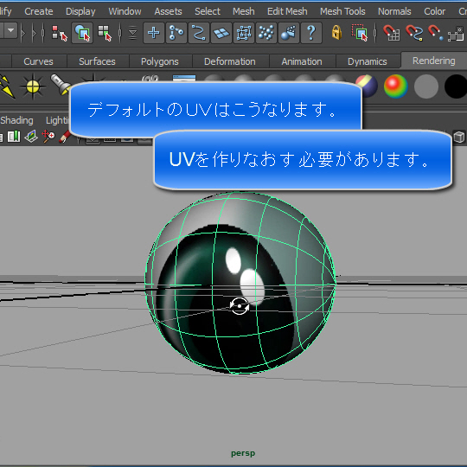467x467 pixels.
Task: Toggle the select handle objects mask
Action: [154, 33]
